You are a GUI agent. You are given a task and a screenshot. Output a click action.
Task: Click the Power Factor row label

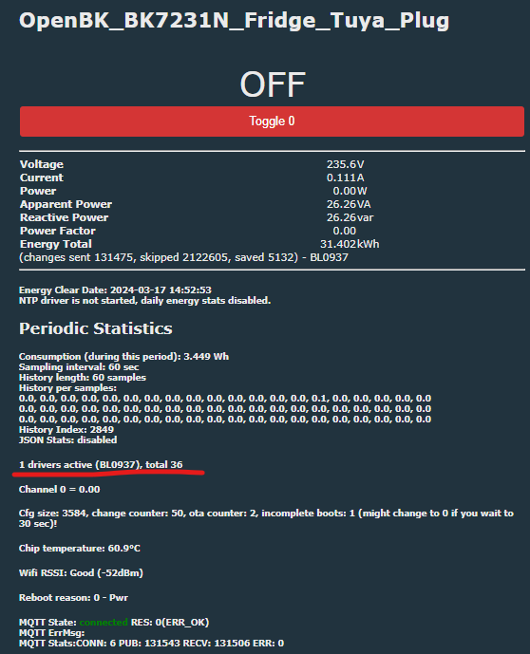(58, 231)
